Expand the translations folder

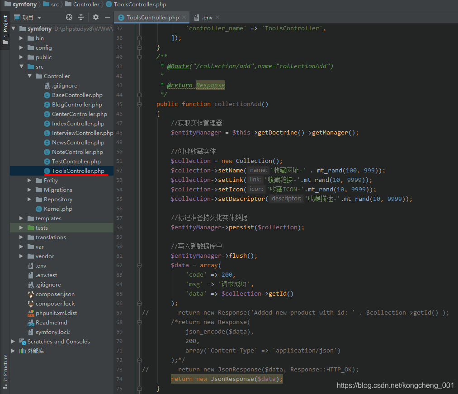click(x=21, y=237)
